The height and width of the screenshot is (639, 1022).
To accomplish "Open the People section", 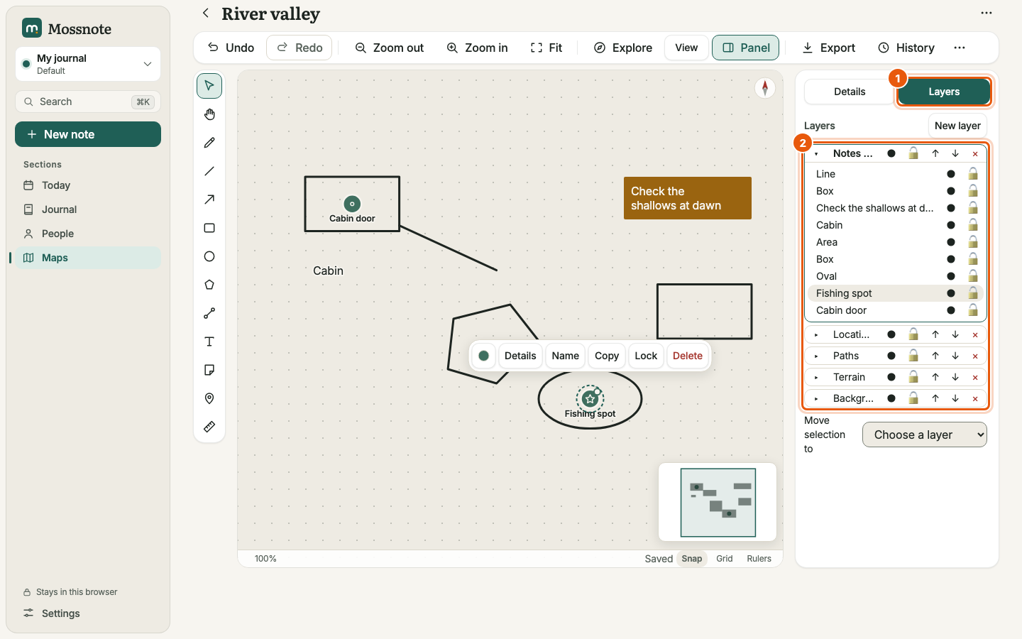I will 88,234.
